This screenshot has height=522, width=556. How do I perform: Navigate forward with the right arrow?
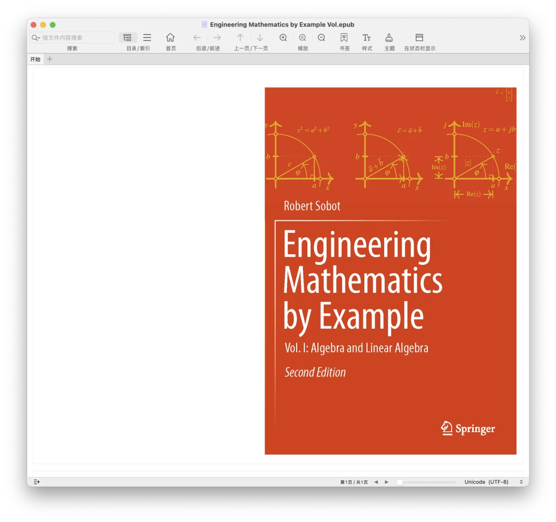(217, 38)
